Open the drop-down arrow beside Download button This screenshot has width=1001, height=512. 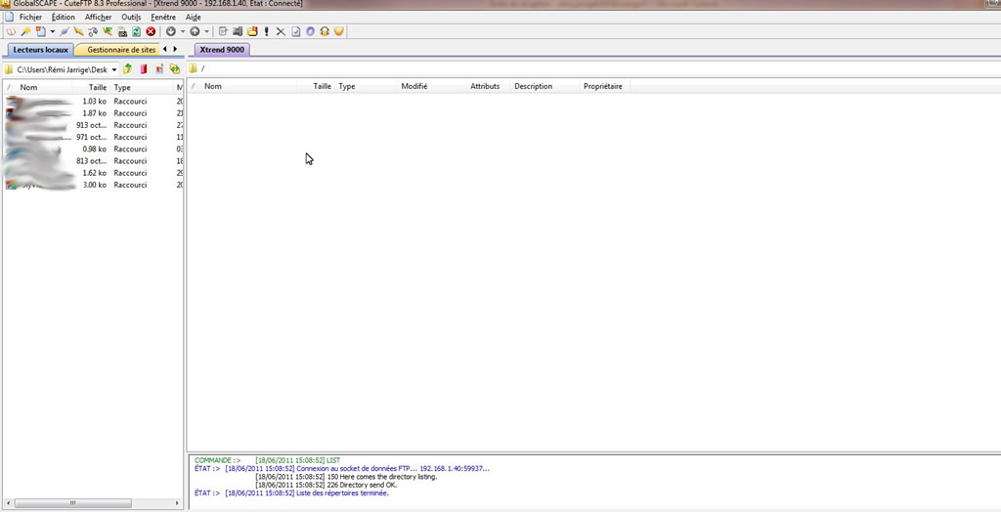[x=182, y=31]
